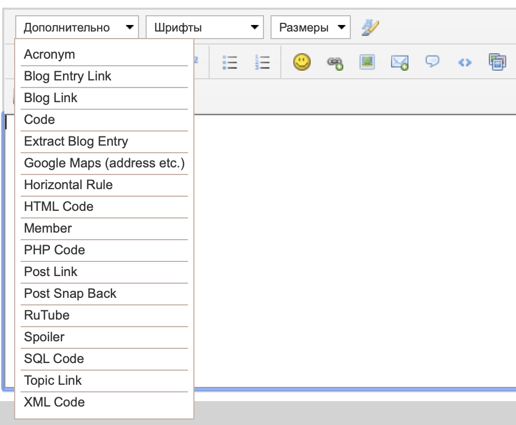Screen dimensions: 516x425
Task: Open the Дополнительно dropdown
Action: point(77,27)
